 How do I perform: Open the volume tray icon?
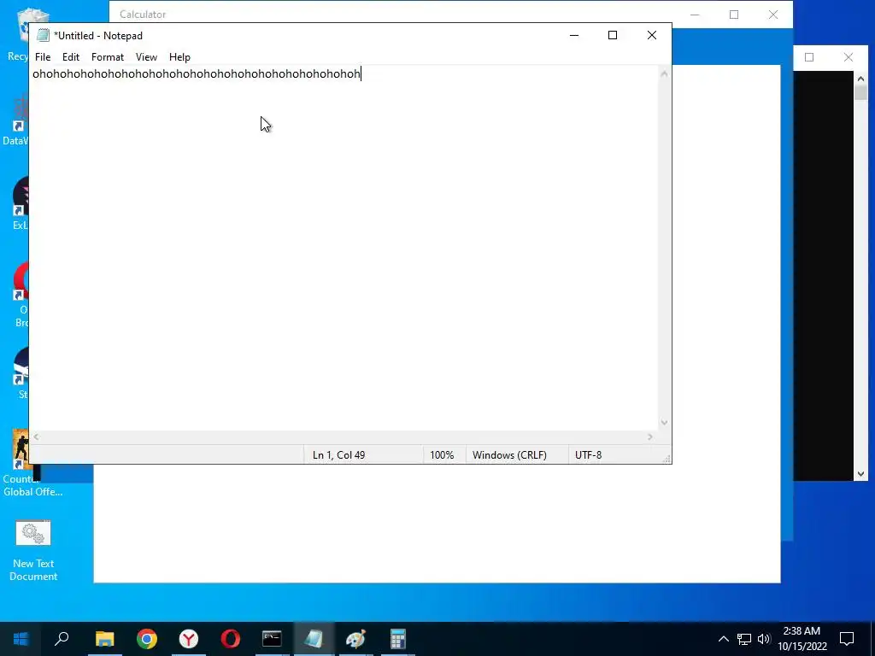point(764,639)
